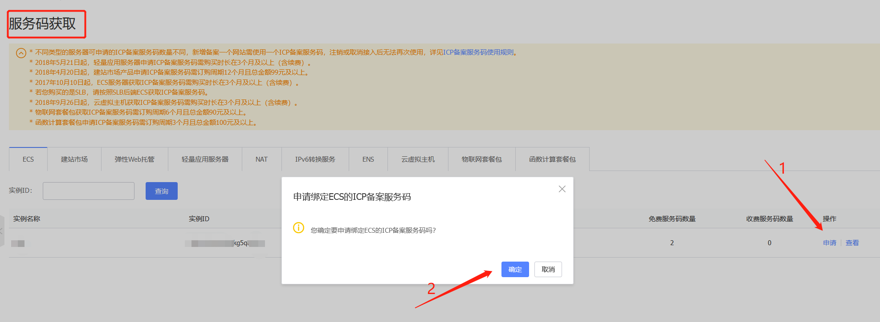
Task: Click the 申请 link in operations column
Action: pyautogui.click(x=830, y=243)
